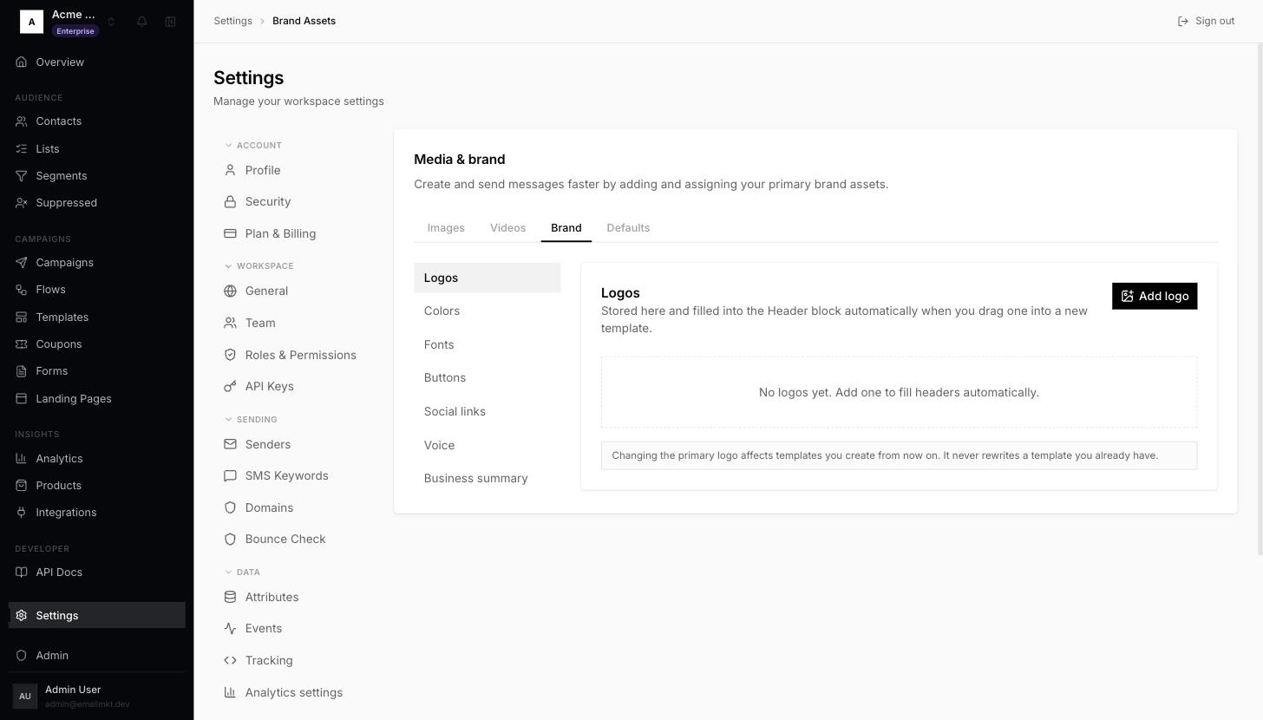Viewport: 1263px width, 720px height.
Task: Collapse the WORKSPACE settings section
Action: [259, 266]
